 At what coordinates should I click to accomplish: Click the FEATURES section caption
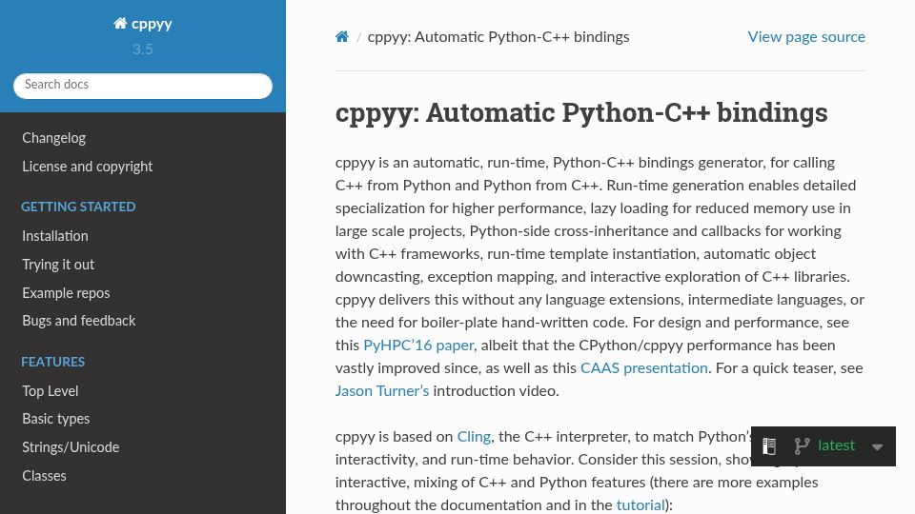tap(53, 362)
